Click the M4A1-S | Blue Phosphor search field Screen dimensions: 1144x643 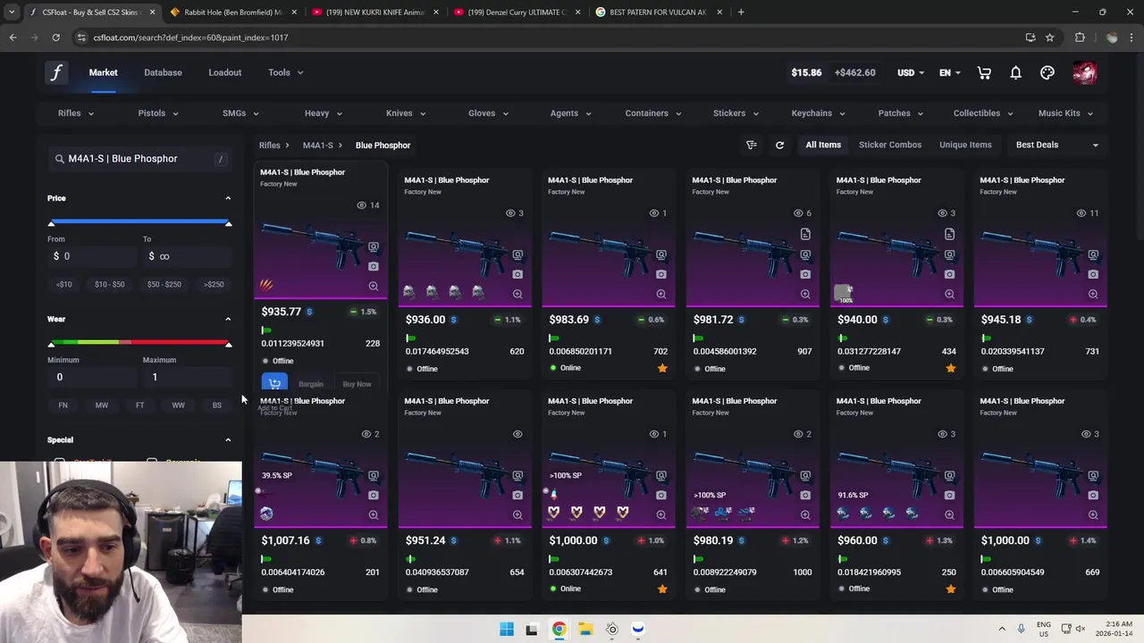pos(139,159)
